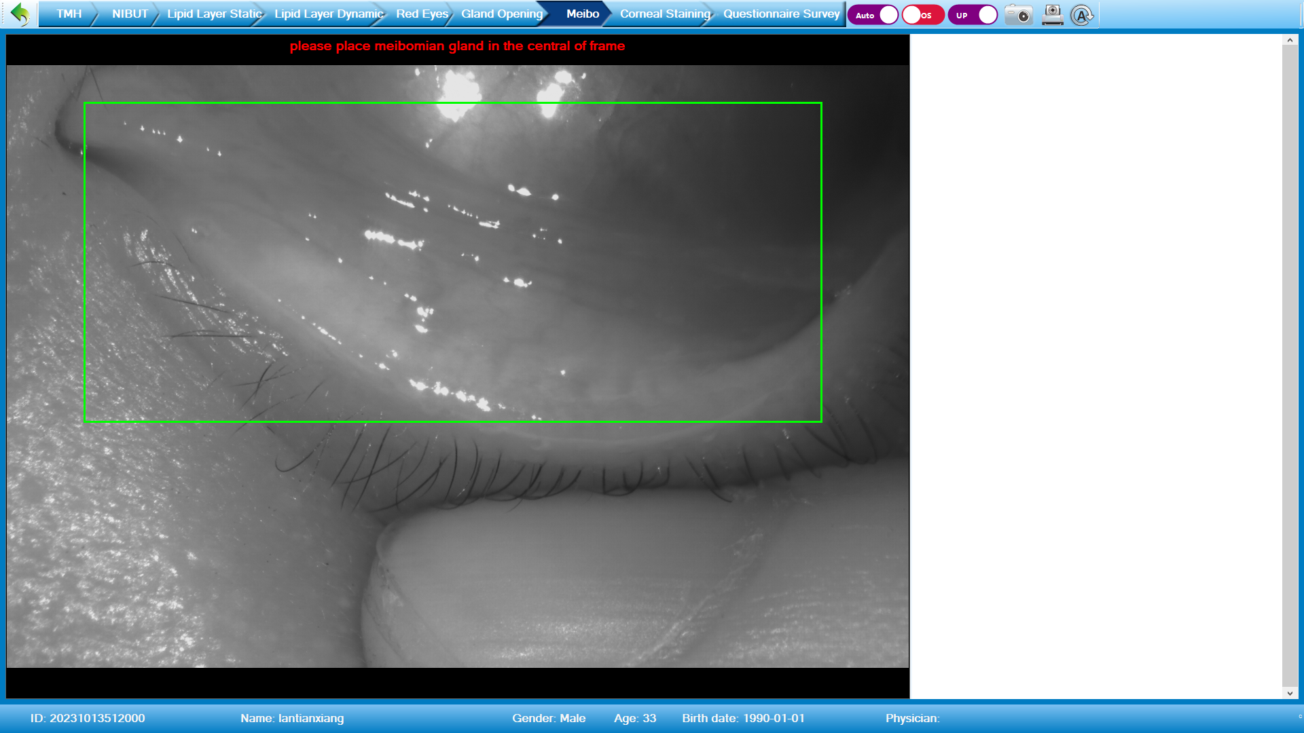Toggle the Auto mode switch

tap(873, 15)
